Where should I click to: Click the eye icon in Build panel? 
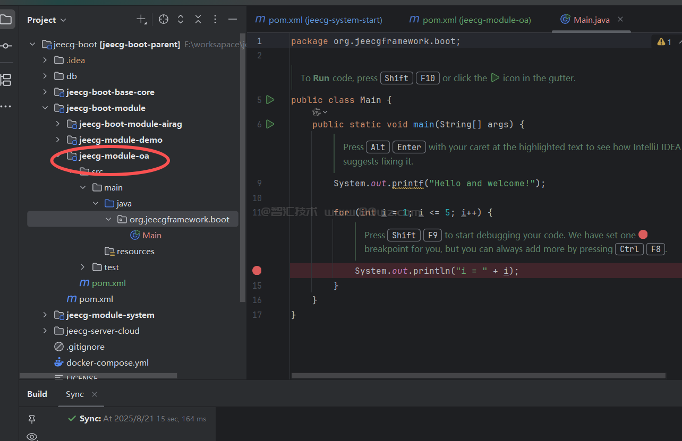pyautogui.click(x=32, y=437)
